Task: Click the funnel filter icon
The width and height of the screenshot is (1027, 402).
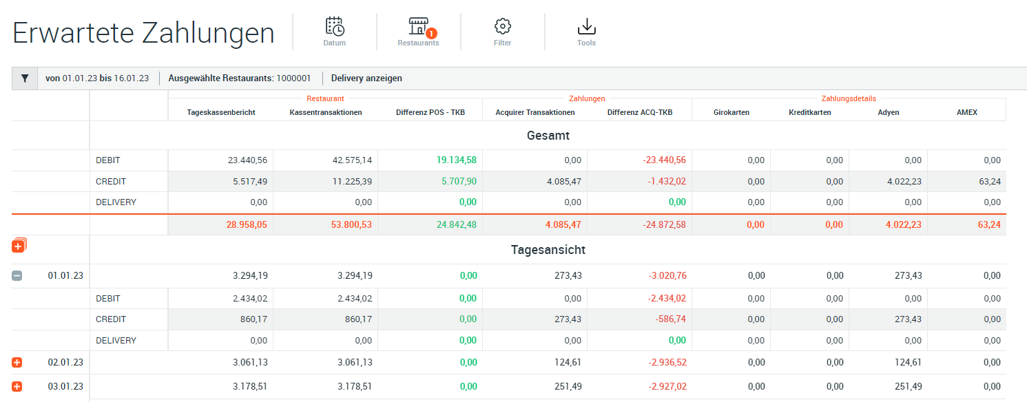Action: [25, 78]
